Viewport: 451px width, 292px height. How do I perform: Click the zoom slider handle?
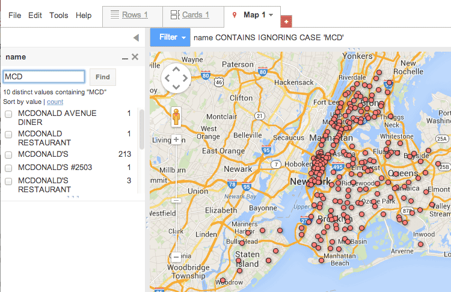point(176,200)
